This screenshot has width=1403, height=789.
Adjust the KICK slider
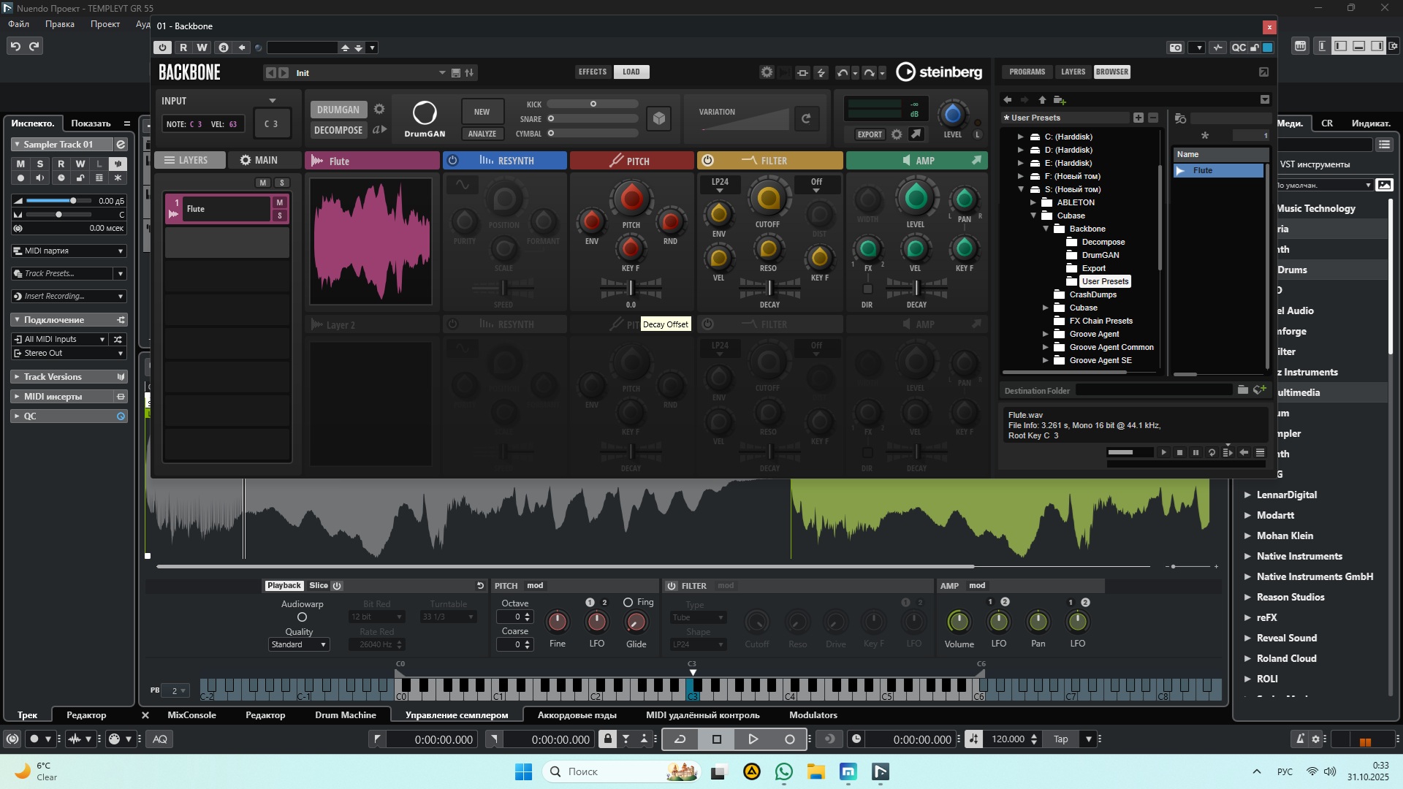tap(593, 104)
